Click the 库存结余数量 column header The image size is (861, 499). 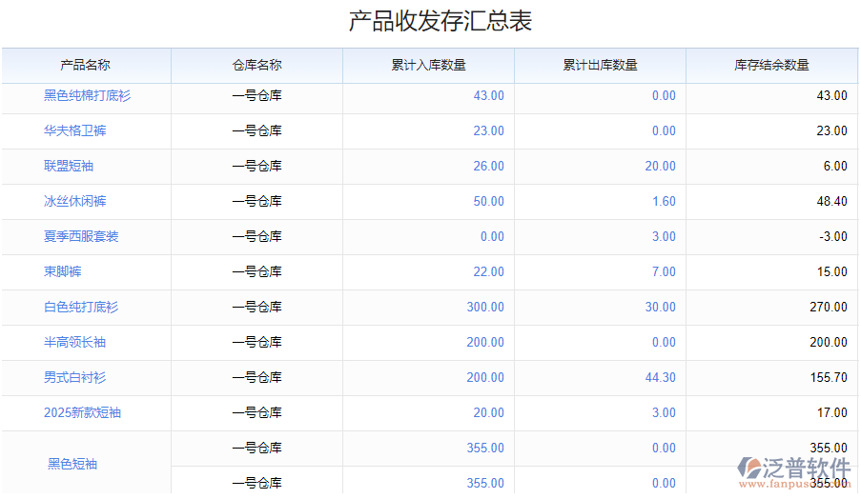(x=771, y=65)
